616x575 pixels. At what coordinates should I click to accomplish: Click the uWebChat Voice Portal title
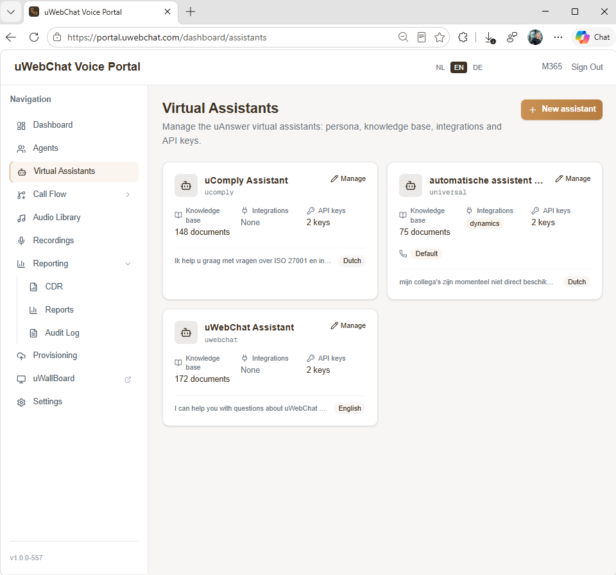pos(78,67)
